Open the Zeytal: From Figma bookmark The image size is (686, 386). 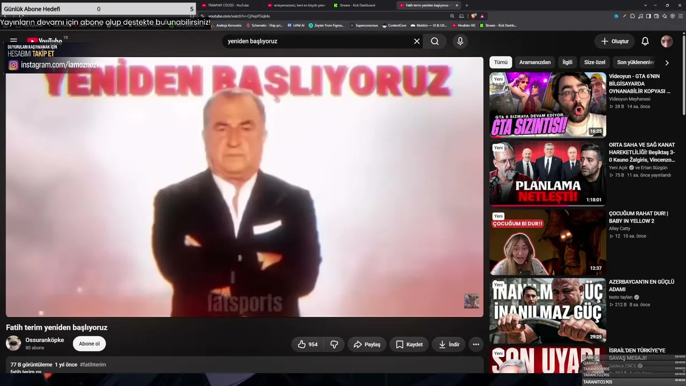point(326,25)
